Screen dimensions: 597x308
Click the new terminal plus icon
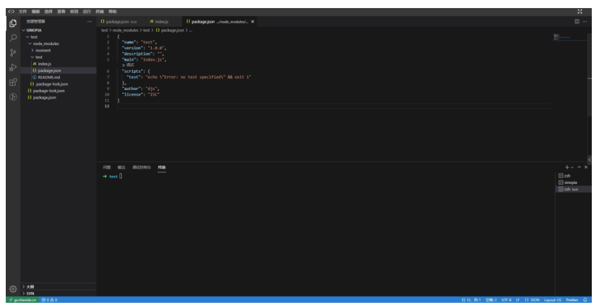point(567,167)
